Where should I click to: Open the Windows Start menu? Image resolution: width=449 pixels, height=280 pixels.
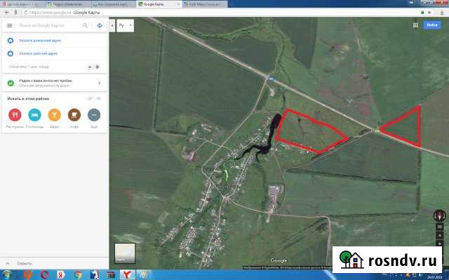pyautogui.click(x=7, y=275)
